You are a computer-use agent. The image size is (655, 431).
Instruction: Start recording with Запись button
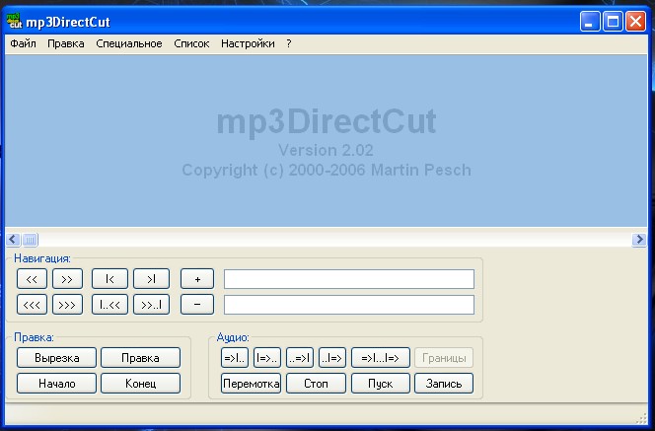(444, 384)
